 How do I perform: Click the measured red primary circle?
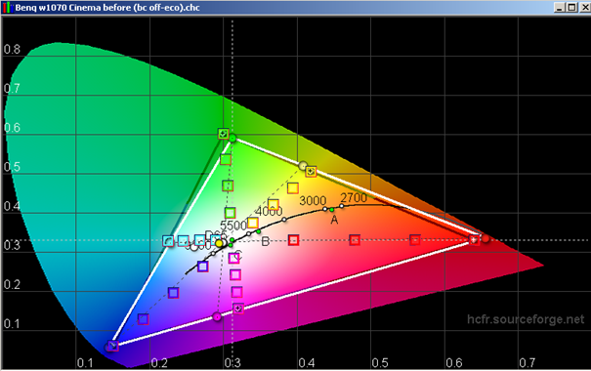tap(485, 238)
